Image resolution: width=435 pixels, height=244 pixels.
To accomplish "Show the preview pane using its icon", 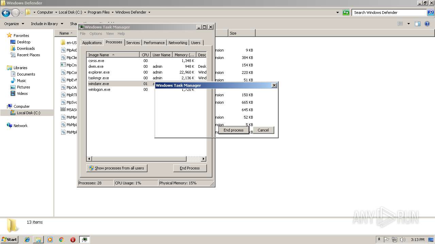I will tap(418, 24).
